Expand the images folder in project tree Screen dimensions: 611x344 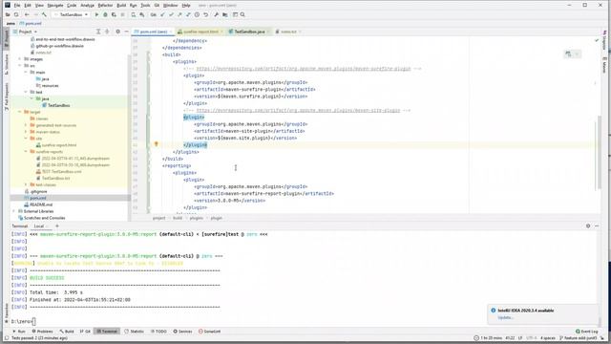click(x=20, y=59)
